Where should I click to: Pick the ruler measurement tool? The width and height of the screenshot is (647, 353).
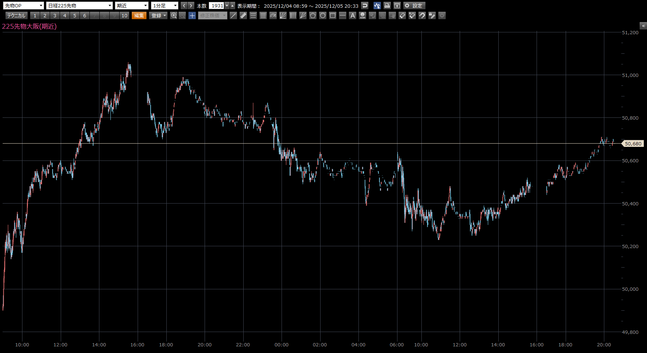tap(243, 15)
